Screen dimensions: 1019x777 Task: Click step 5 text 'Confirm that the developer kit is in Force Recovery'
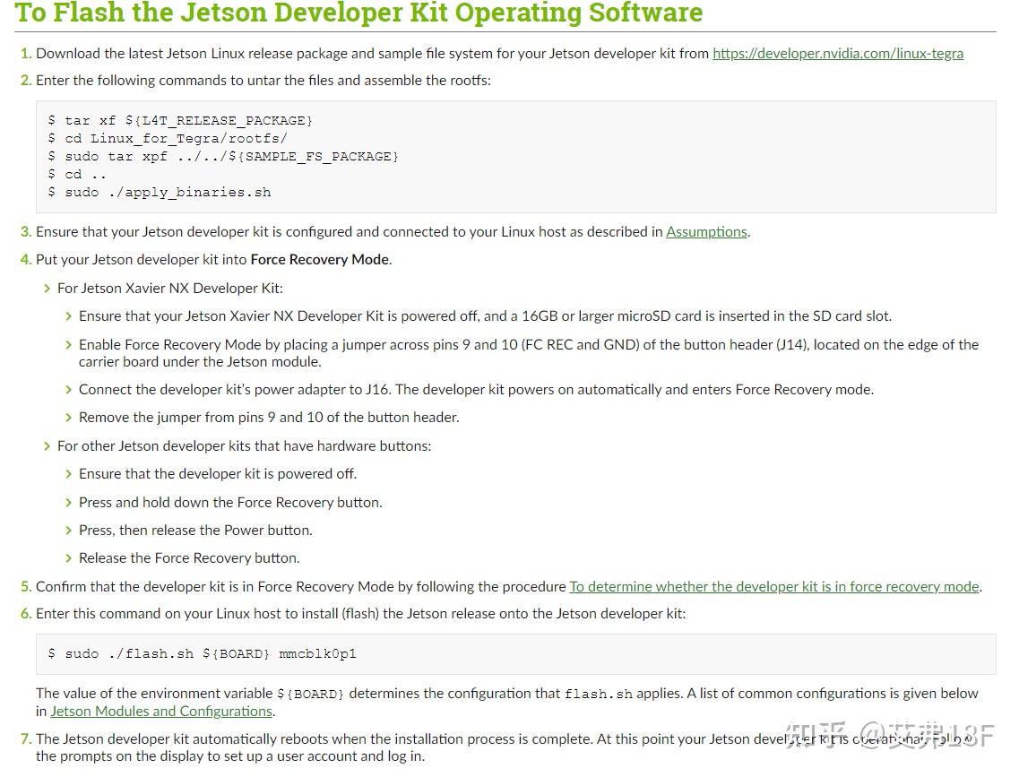pyautogui.click(x=301, y=587)
